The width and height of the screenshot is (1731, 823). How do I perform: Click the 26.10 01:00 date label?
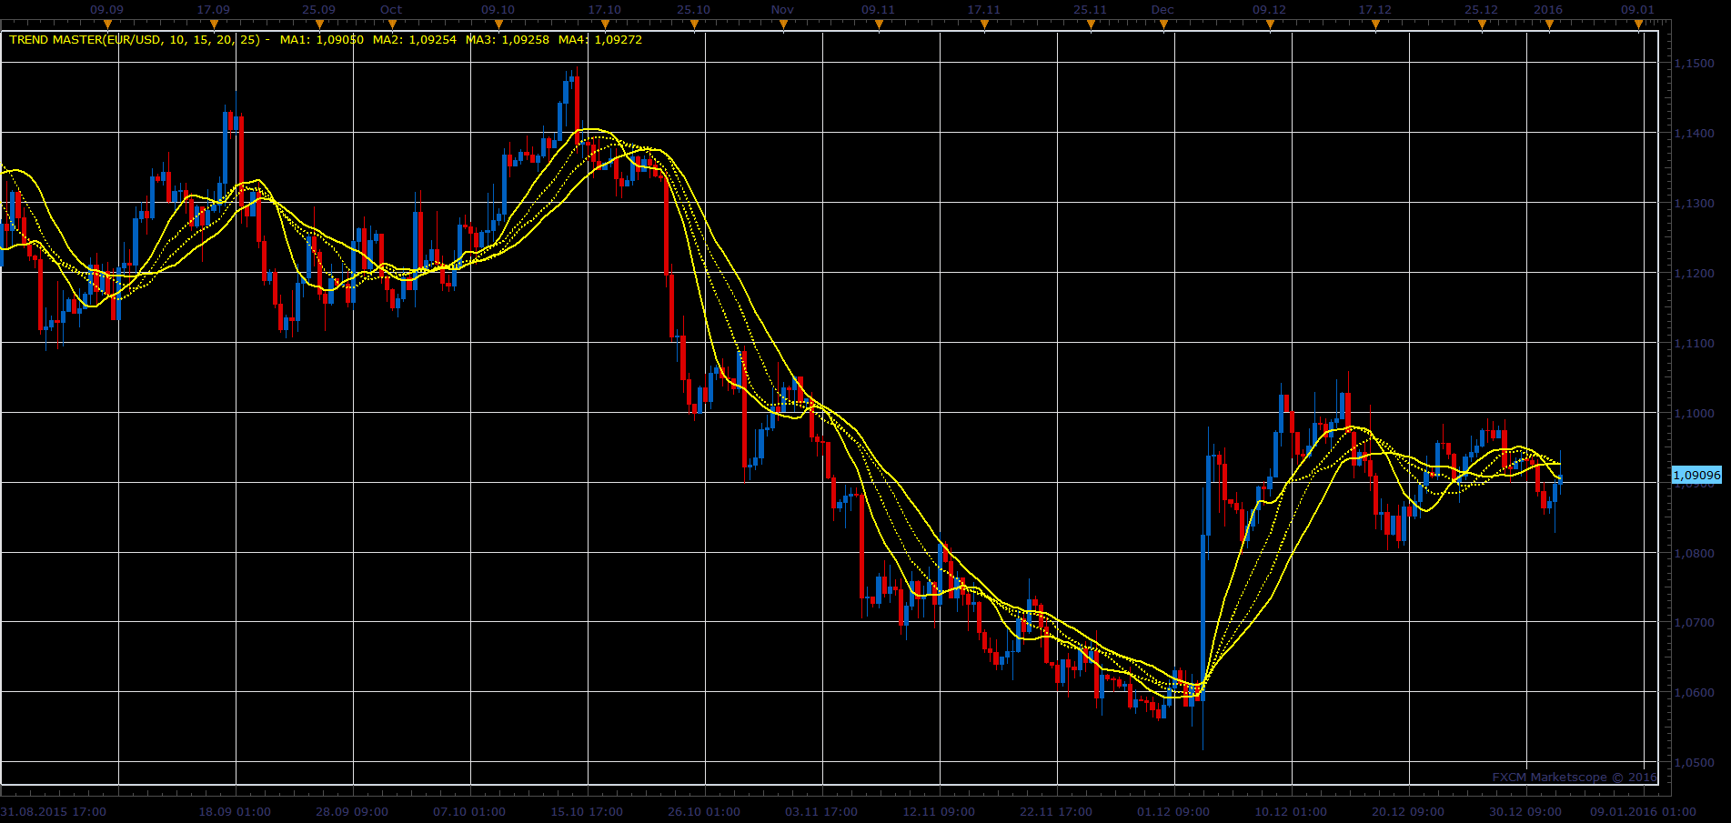704,812
